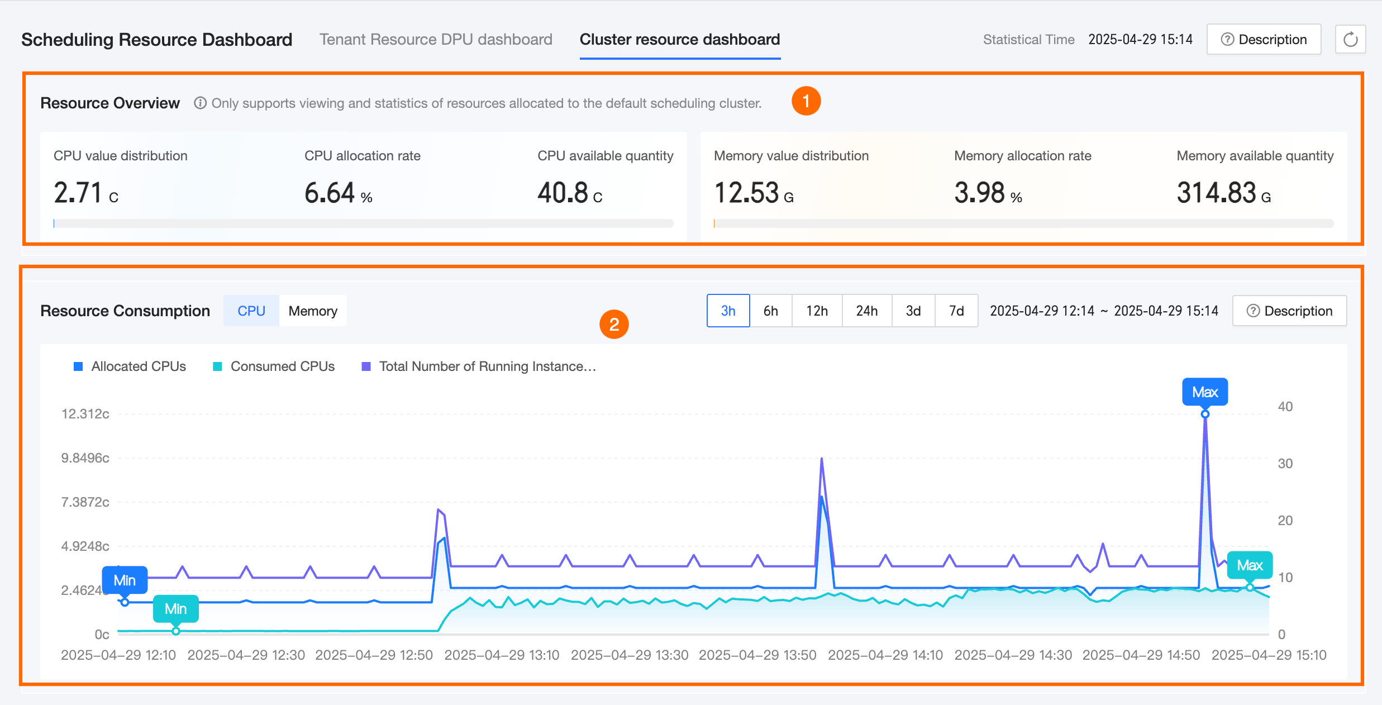This screenshot has width=1382, height=705.
Task: Click the teal Min marker on chart
Action: pyautogui.click(x=175, y=609)
